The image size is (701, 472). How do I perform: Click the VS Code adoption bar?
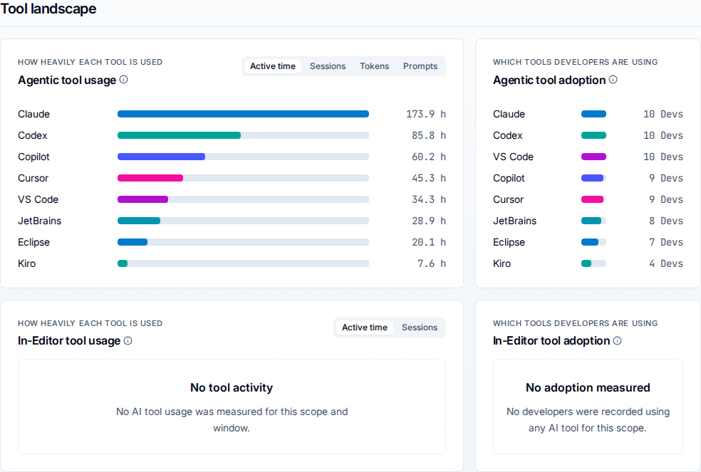pyautogui.click(x=593, y=157)
